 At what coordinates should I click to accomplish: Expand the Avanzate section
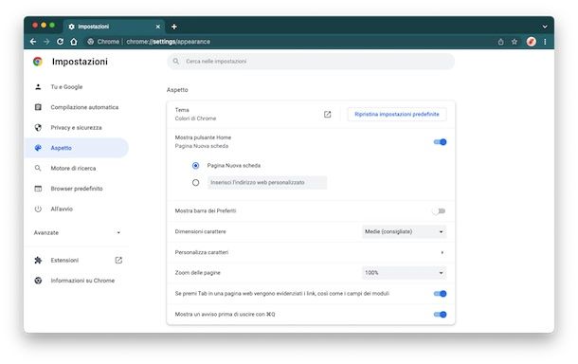coord(77,232)
